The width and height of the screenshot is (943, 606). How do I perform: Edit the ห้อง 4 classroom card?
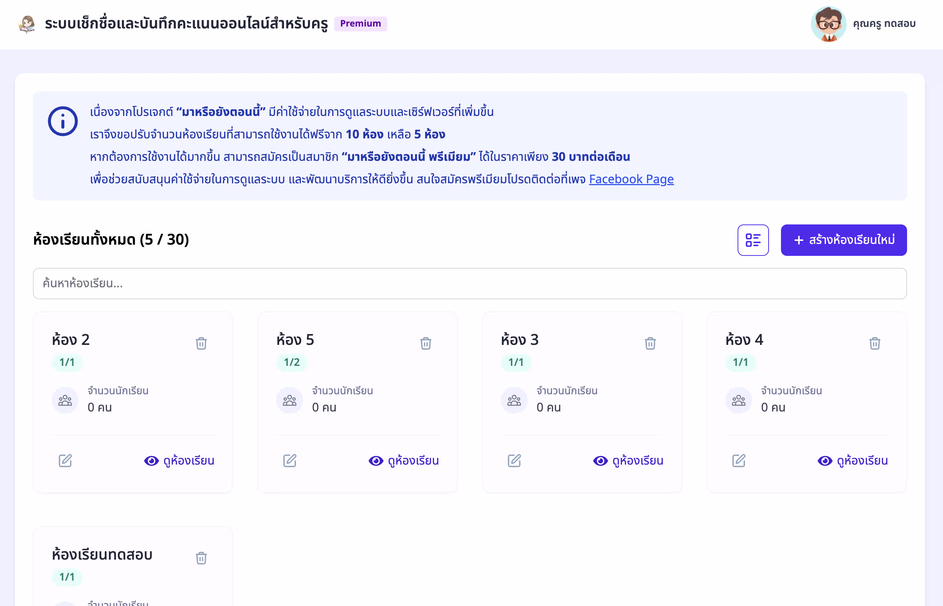[739, 460]
